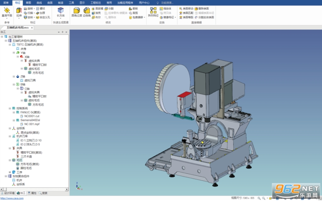The height and width of the screenshot is (201, 322).
Task: Open the 镜像特征 dropdown arrow
Action: coord(175,18)
